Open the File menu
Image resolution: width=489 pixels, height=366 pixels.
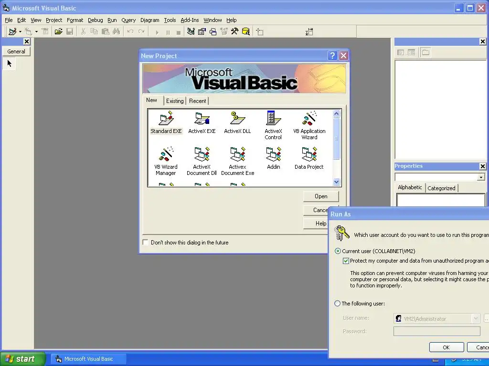(x=9, y=20)
